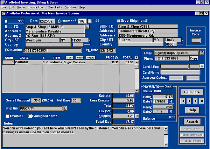Click the Calculate button
Viewport: 210px width, 149px height.
[192, 92]
